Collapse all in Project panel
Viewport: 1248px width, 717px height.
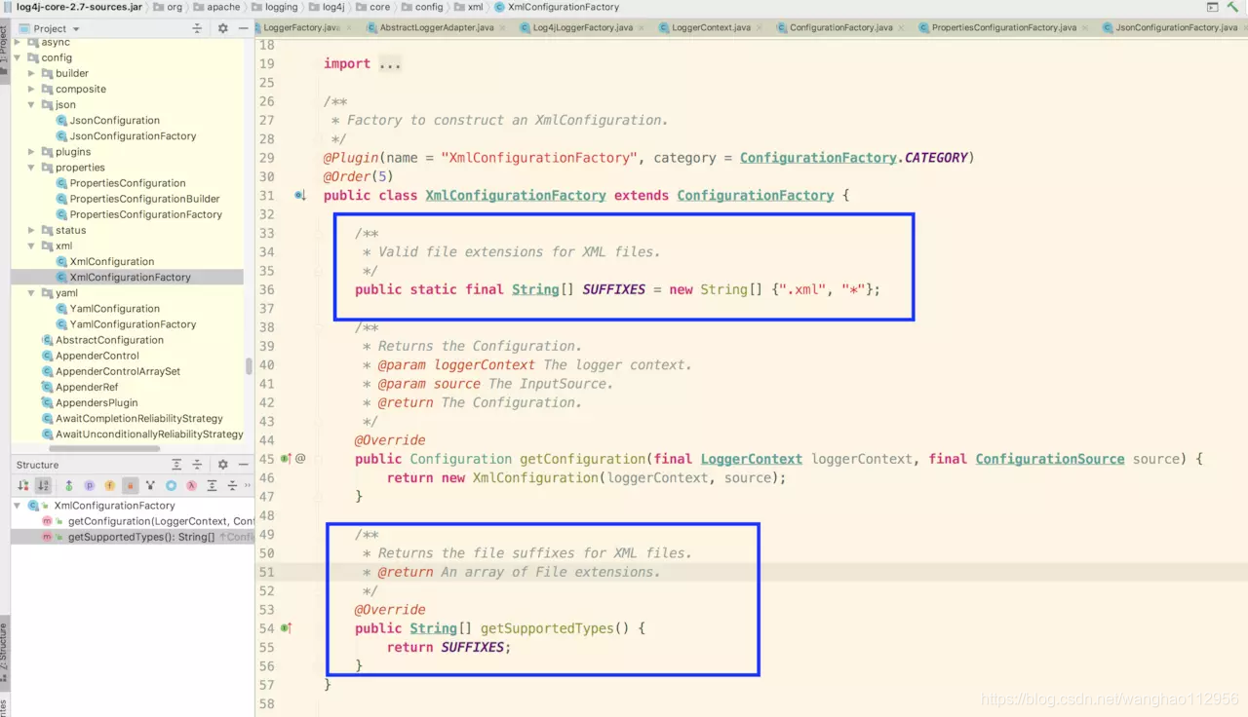(197, 28)
